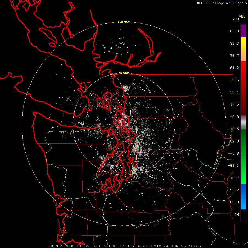
Task: Click the 14.5 legend value
Action: point(234,104)
